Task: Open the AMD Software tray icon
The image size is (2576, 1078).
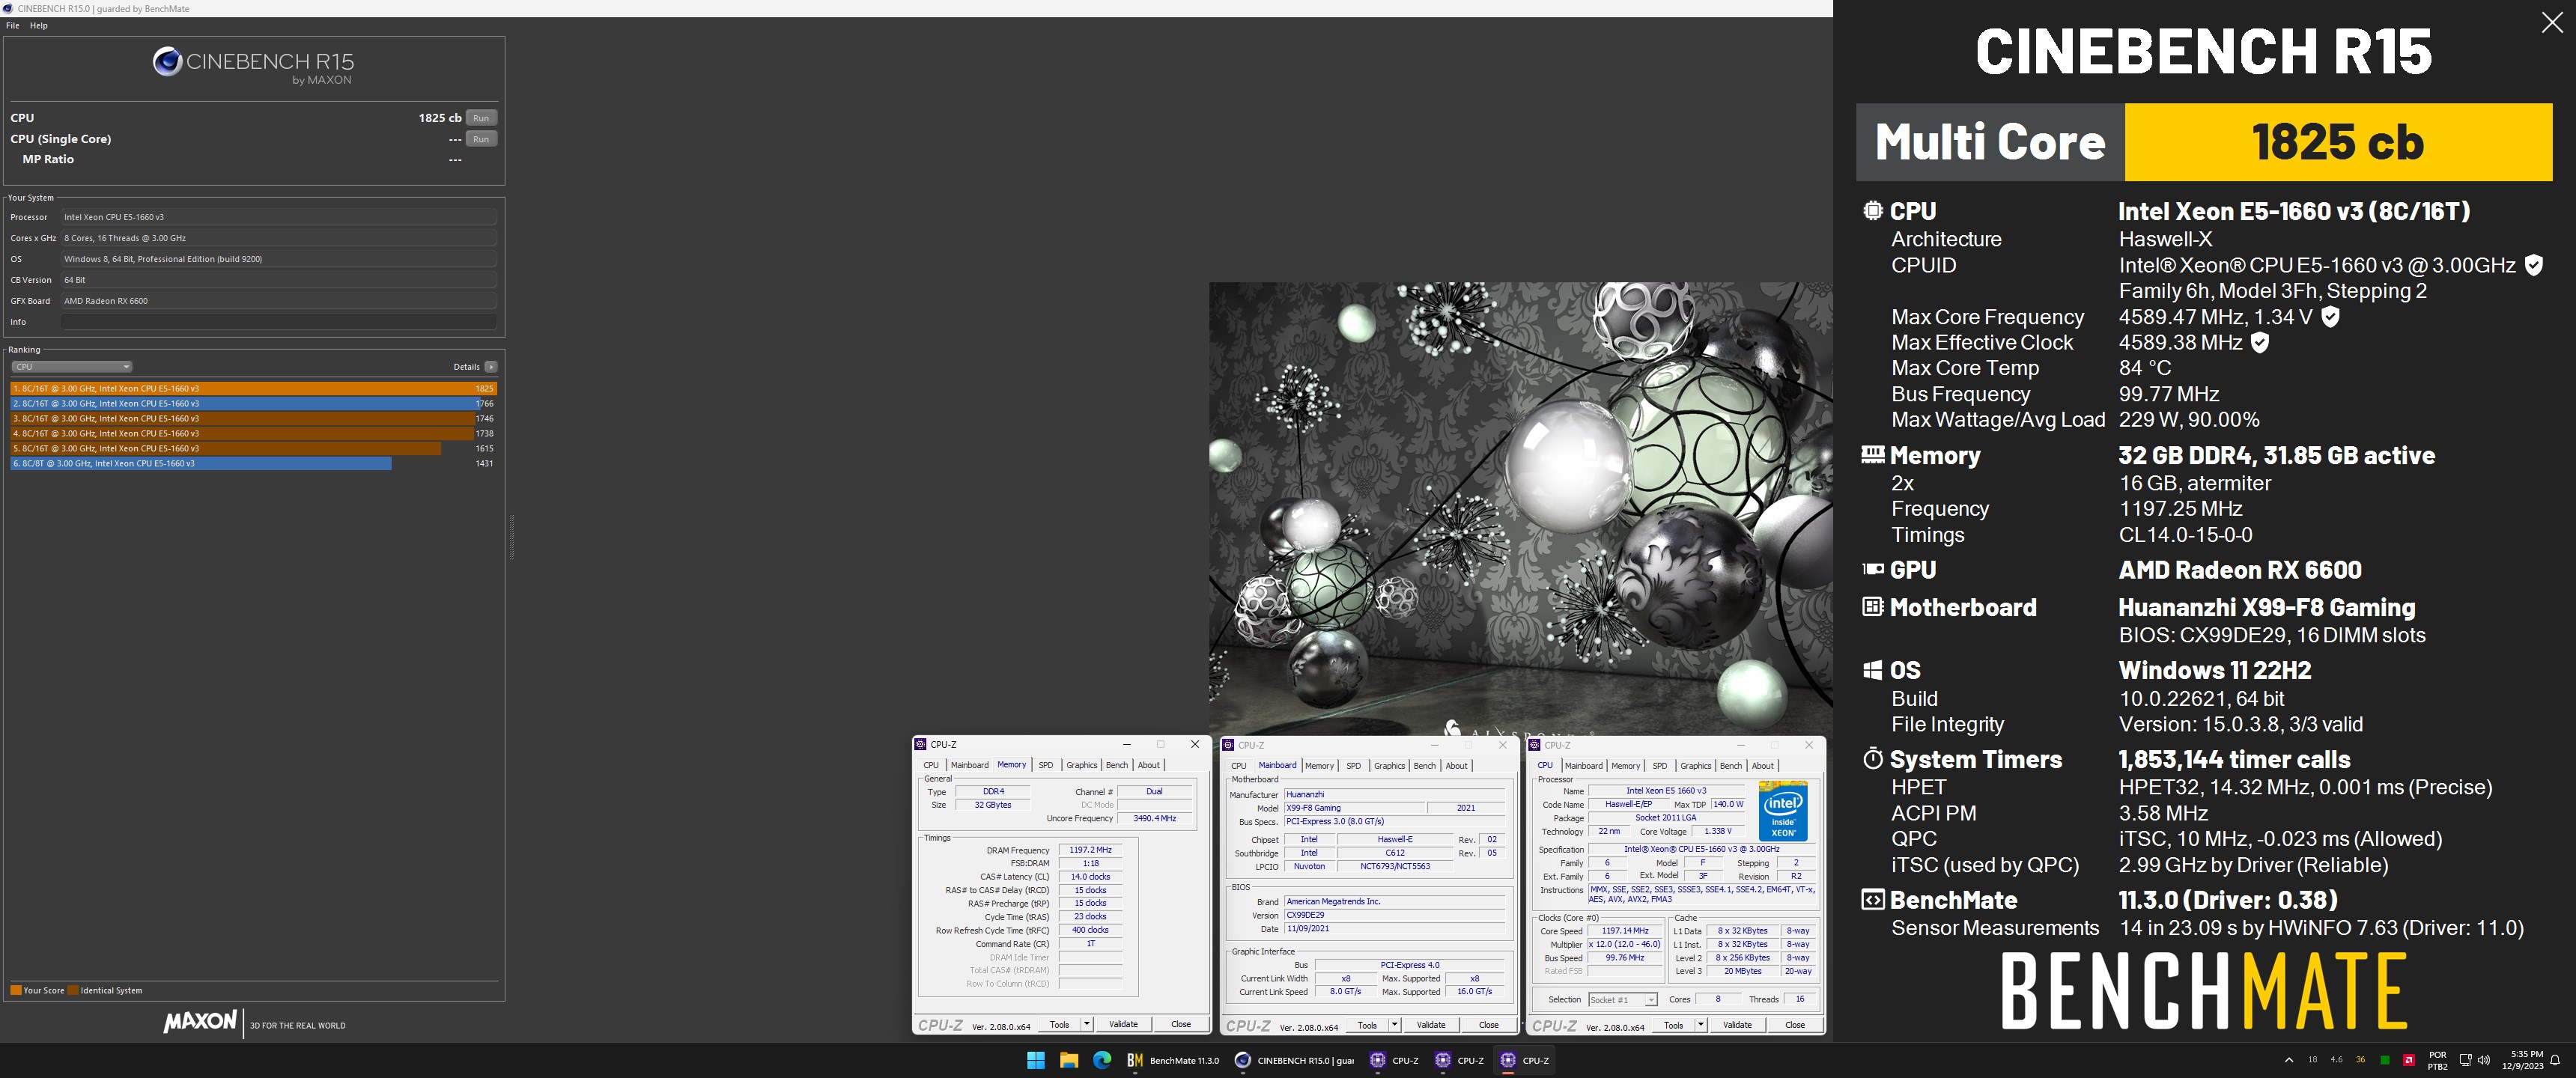Action: (x=2409, y=1060)
